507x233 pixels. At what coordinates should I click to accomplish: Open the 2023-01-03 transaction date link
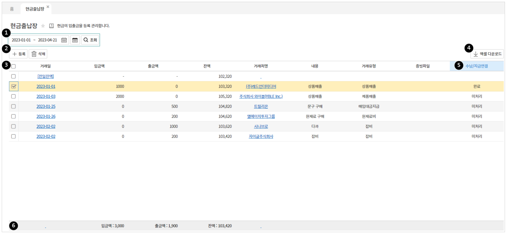click(x=46, y=97)
